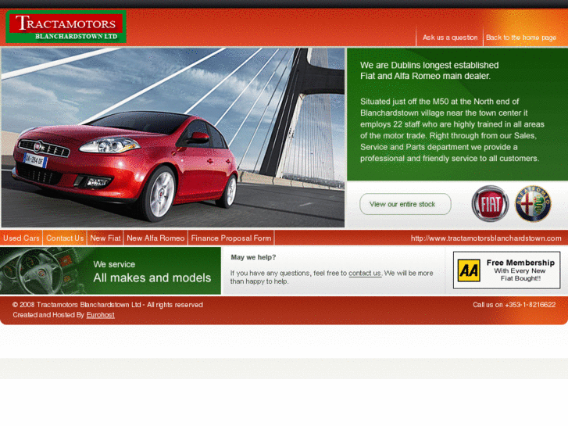Go back to the home page link

tap(521, 38)
